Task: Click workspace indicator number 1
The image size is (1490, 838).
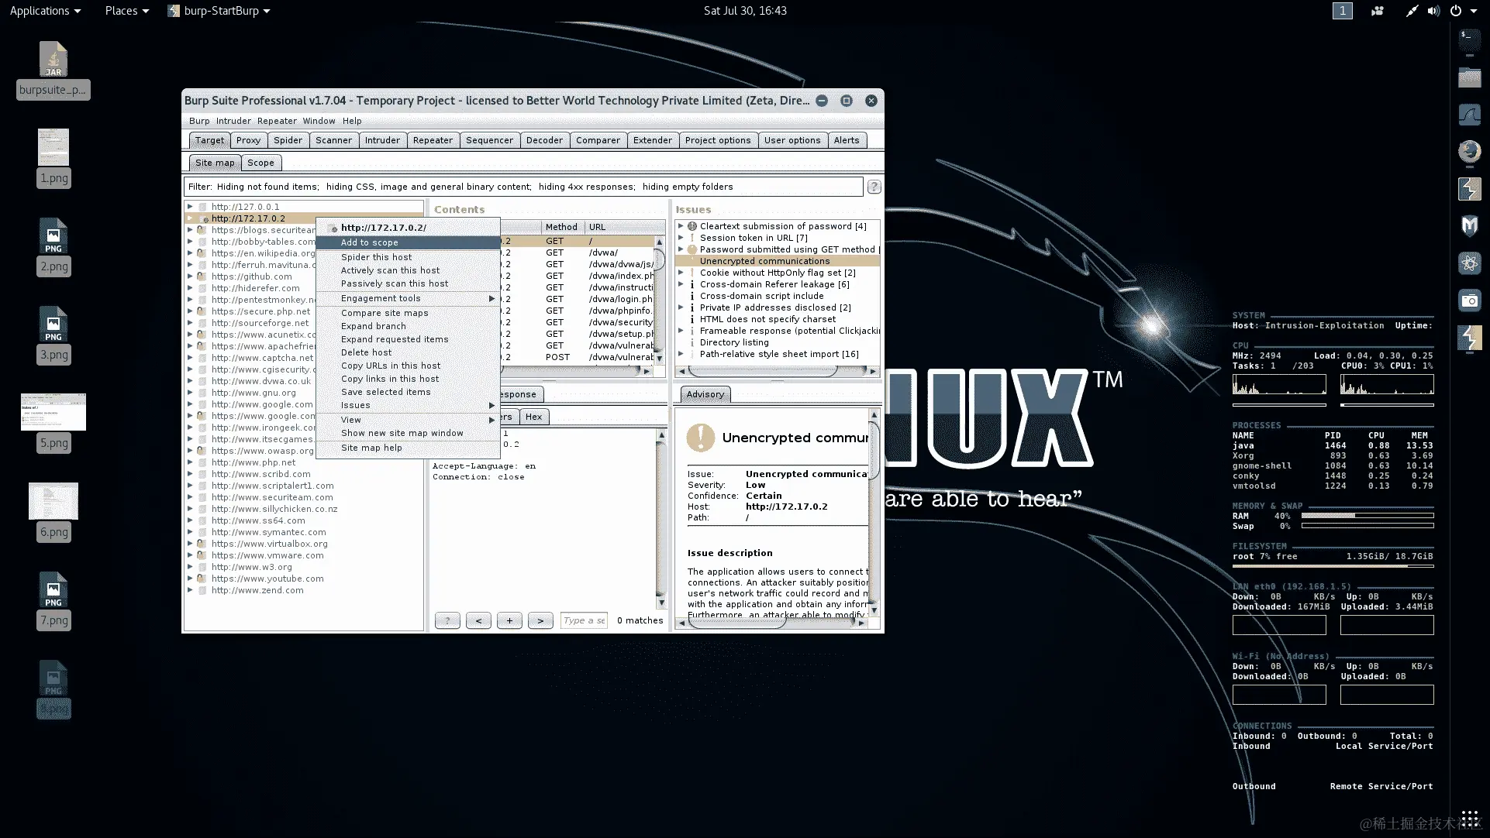Action: click(1342, 11)
